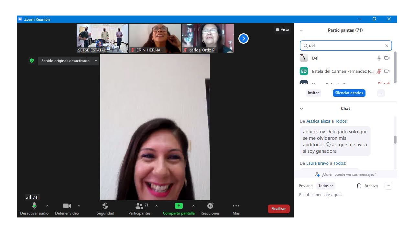Click the microphone Desactivar audio icon

coord(34,206)
